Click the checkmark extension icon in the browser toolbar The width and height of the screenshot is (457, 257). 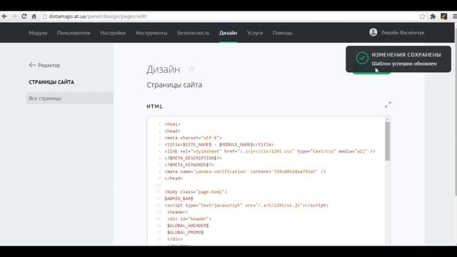tap(443, 16)
